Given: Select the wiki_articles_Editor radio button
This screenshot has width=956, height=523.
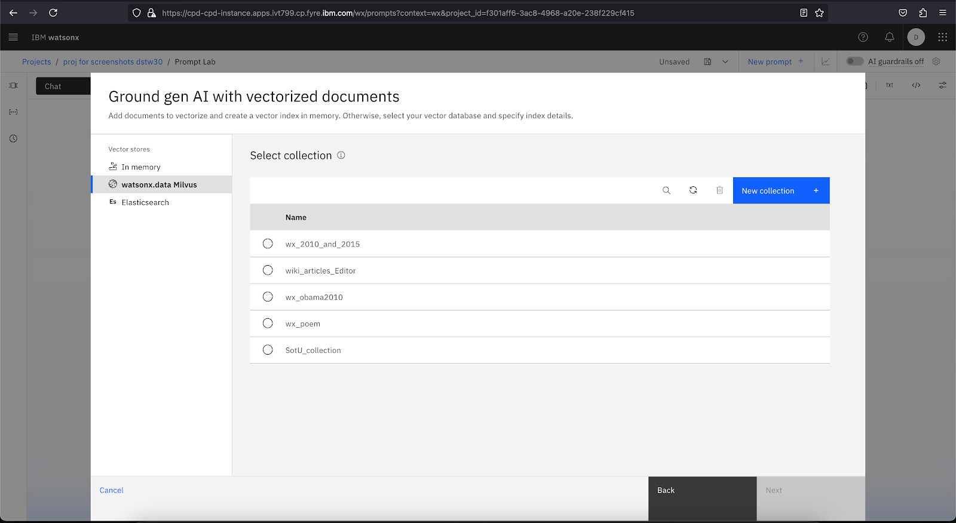Looking at the screenshot, I should pyautogui.click(x=268, y=270).
